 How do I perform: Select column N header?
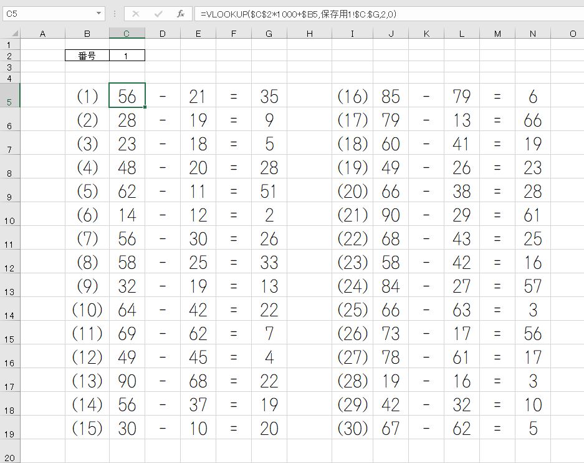point(533,34)
